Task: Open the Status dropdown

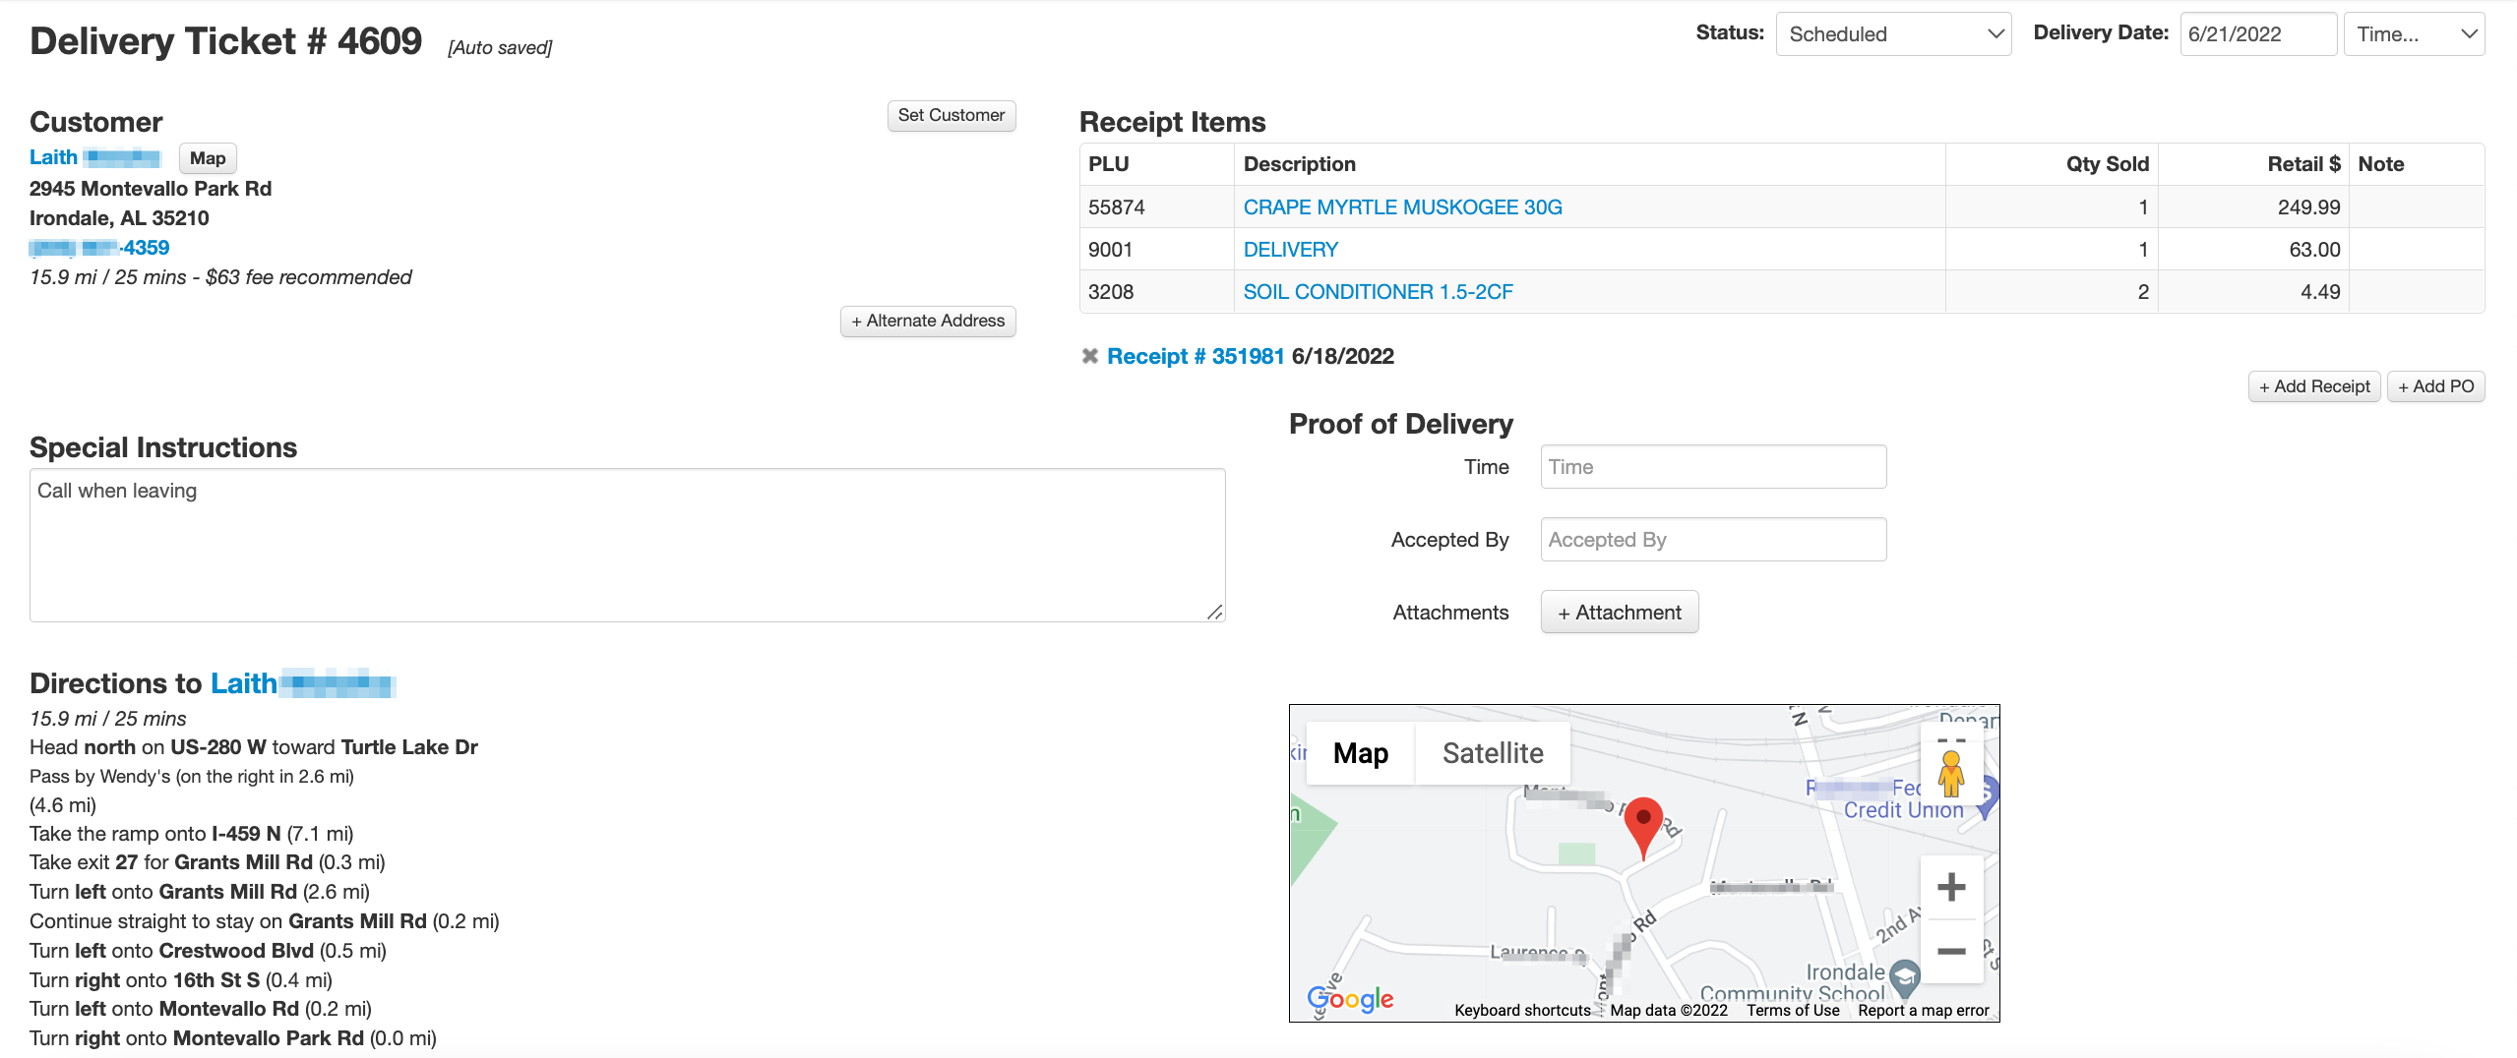Action: [1893, 34]
